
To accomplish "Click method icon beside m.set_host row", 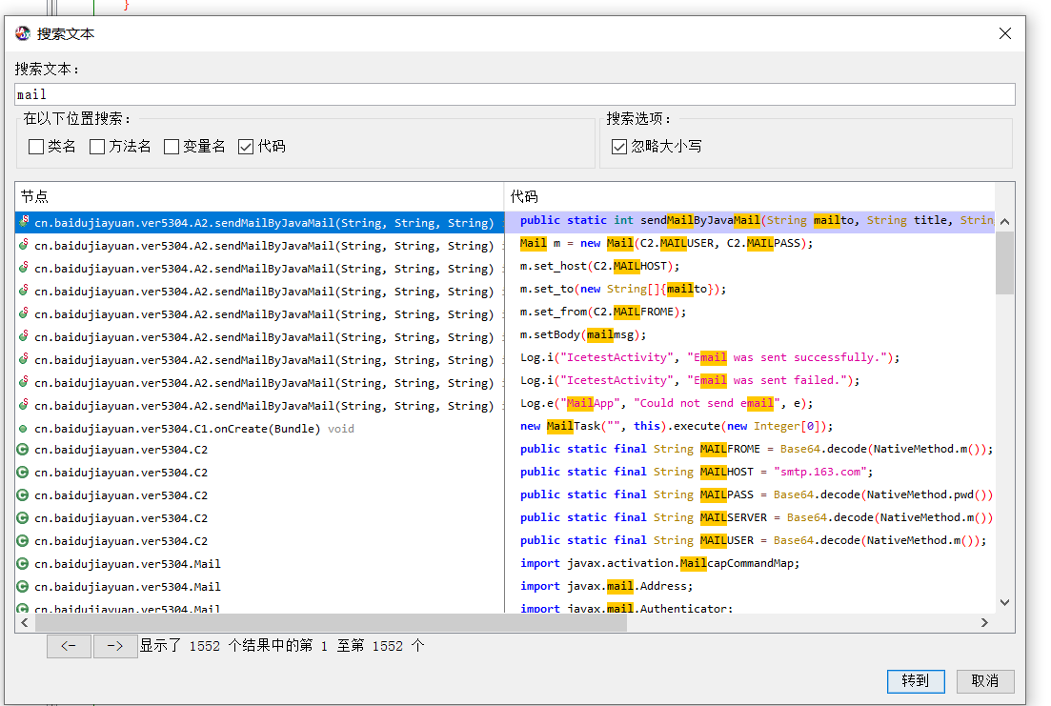I will 24,268.
